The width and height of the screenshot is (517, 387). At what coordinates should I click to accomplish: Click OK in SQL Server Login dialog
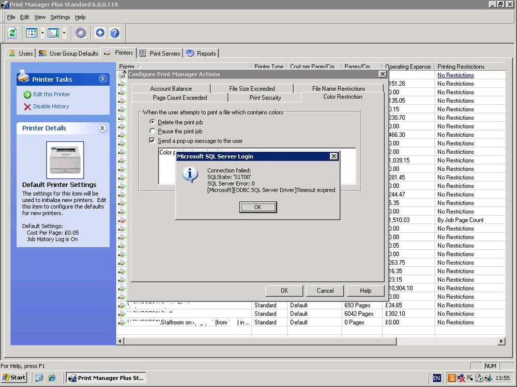click(258, 207)
